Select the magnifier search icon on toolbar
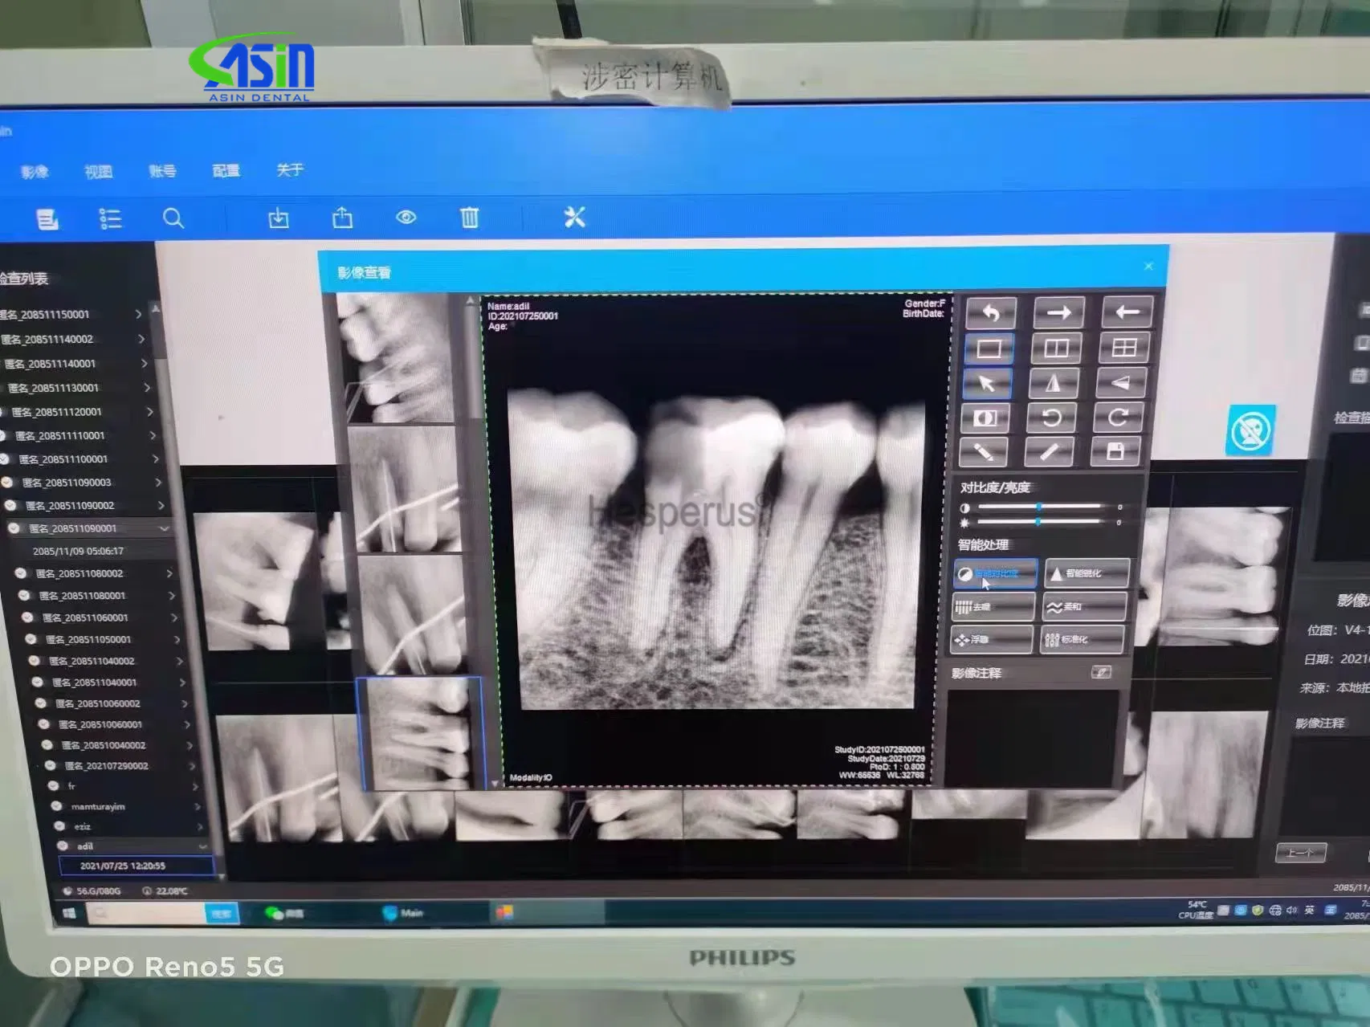Screen dimensions: 1370x1027 [x=175, y=218]
